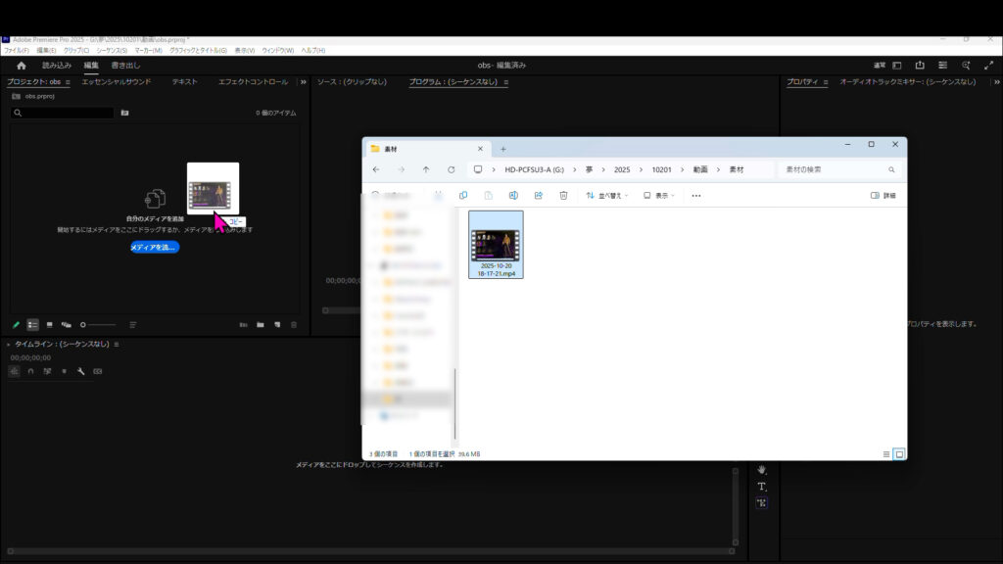Screen dimensions: 1003x564
Task: Select the 2025-10-20 18-17-21.mp4 file thumbnail
Action: [x=496, y=245]
